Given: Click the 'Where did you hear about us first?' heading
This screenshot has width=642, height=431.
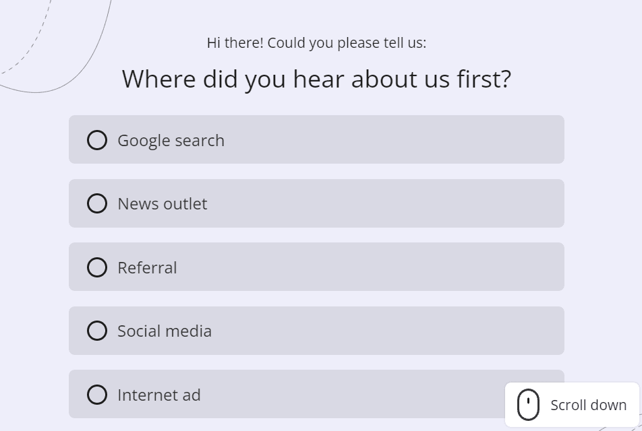Looking at the screenshot, I should [316, 79].
